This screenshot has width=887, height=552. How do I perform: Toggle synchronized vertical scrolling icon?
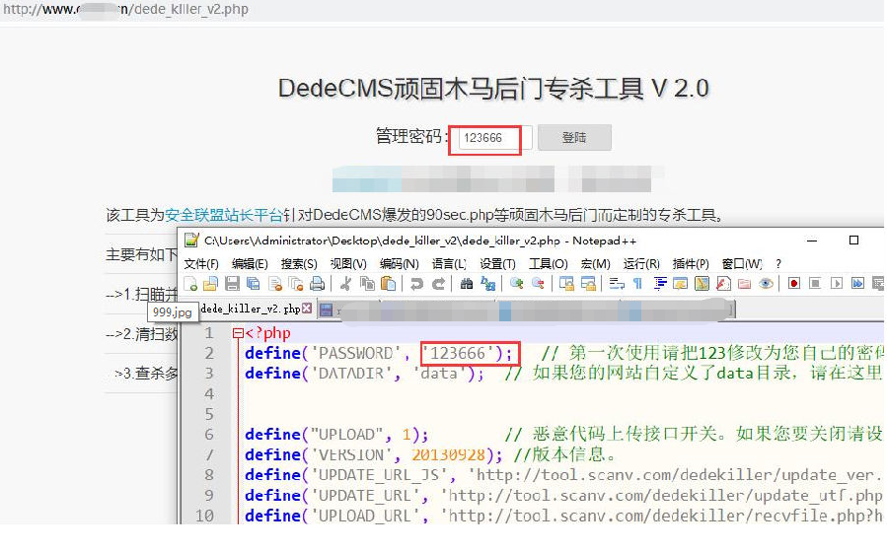[566, 284]
